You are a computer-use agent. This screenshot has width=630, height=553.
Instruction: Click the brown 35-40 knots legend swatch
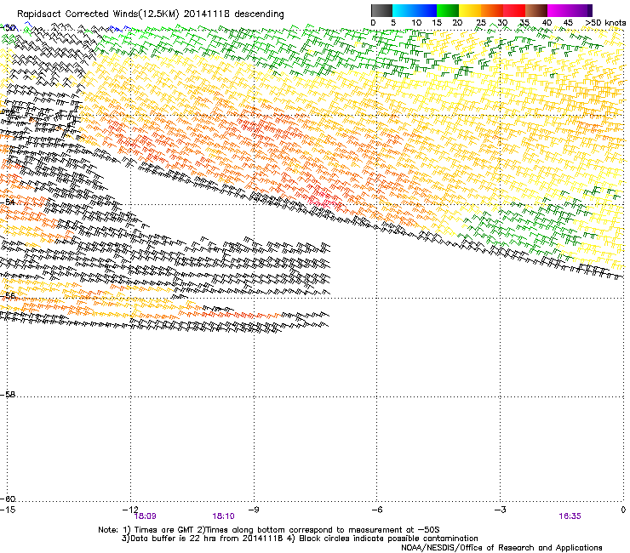(536, 10)
